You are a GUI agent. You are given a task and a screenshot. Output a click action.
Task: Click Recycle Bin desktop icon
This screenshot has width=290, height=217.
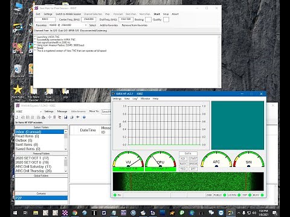coord(18,71)
